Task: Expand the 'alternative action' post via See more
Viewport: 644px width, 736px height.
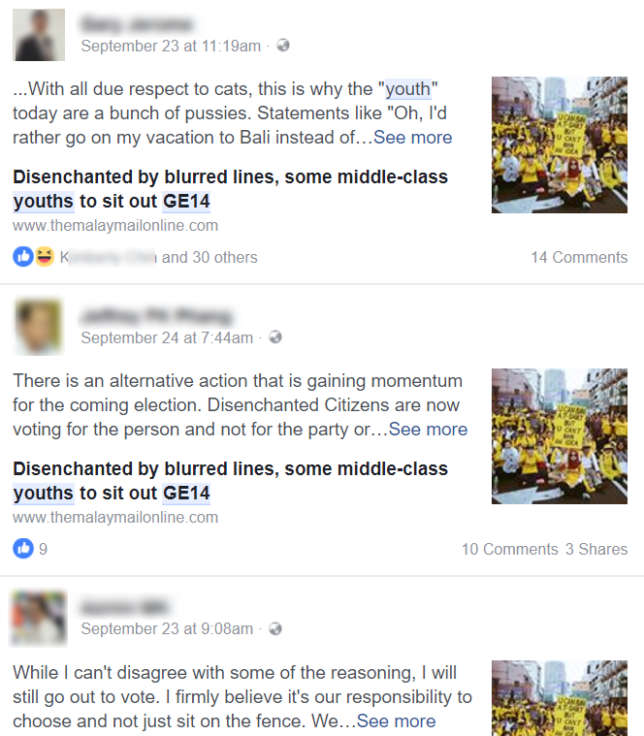Action: (428, 429)
